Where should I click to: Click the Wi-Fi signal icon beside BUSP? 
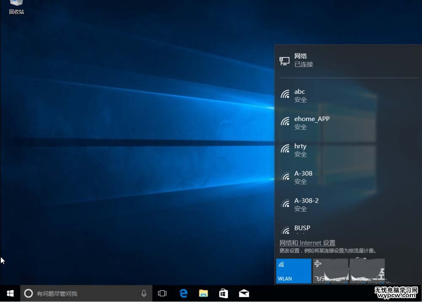[285, 230]
